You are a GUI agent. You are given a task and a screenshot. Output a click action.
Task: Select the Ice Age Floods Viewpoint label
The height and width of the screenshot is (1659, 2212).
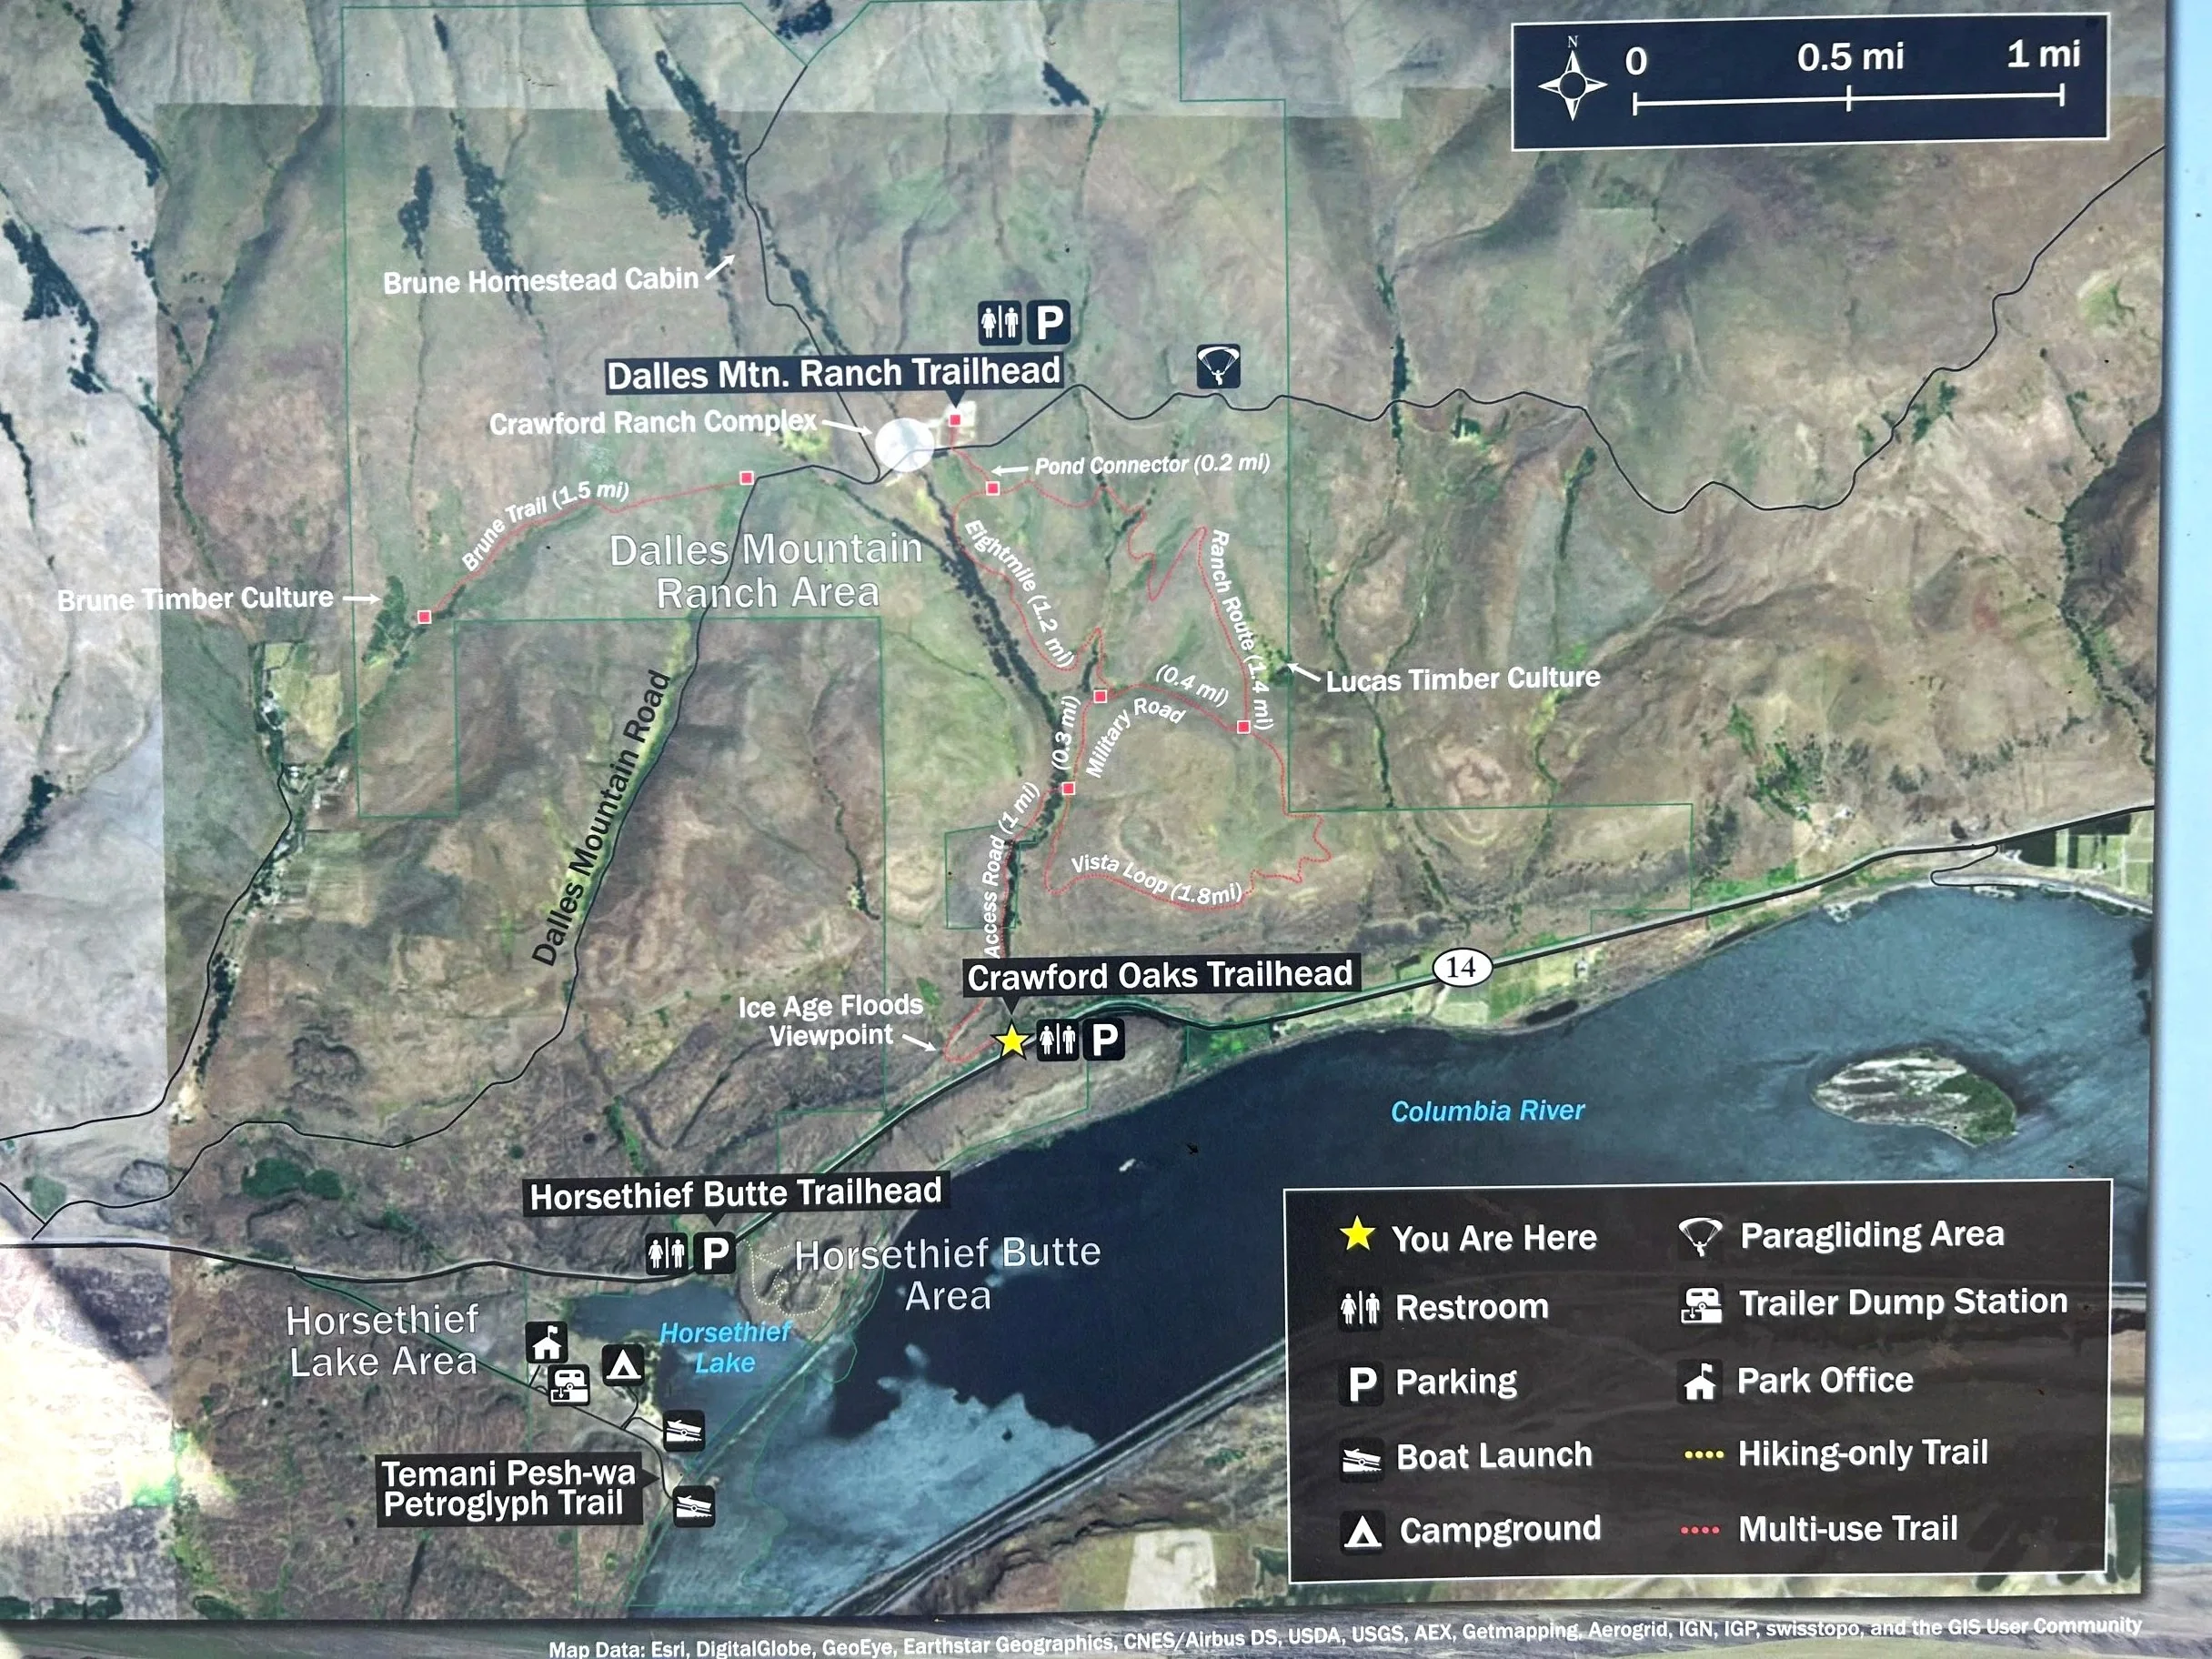pyautogui.click(x=833, y=1022)
